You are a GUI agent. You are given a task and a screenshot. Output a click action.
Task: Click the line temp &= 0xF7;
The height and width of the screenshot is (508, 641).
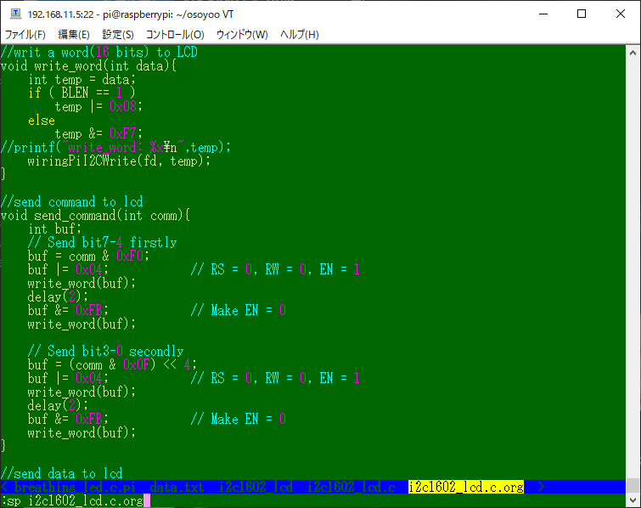tap(98, 133)
